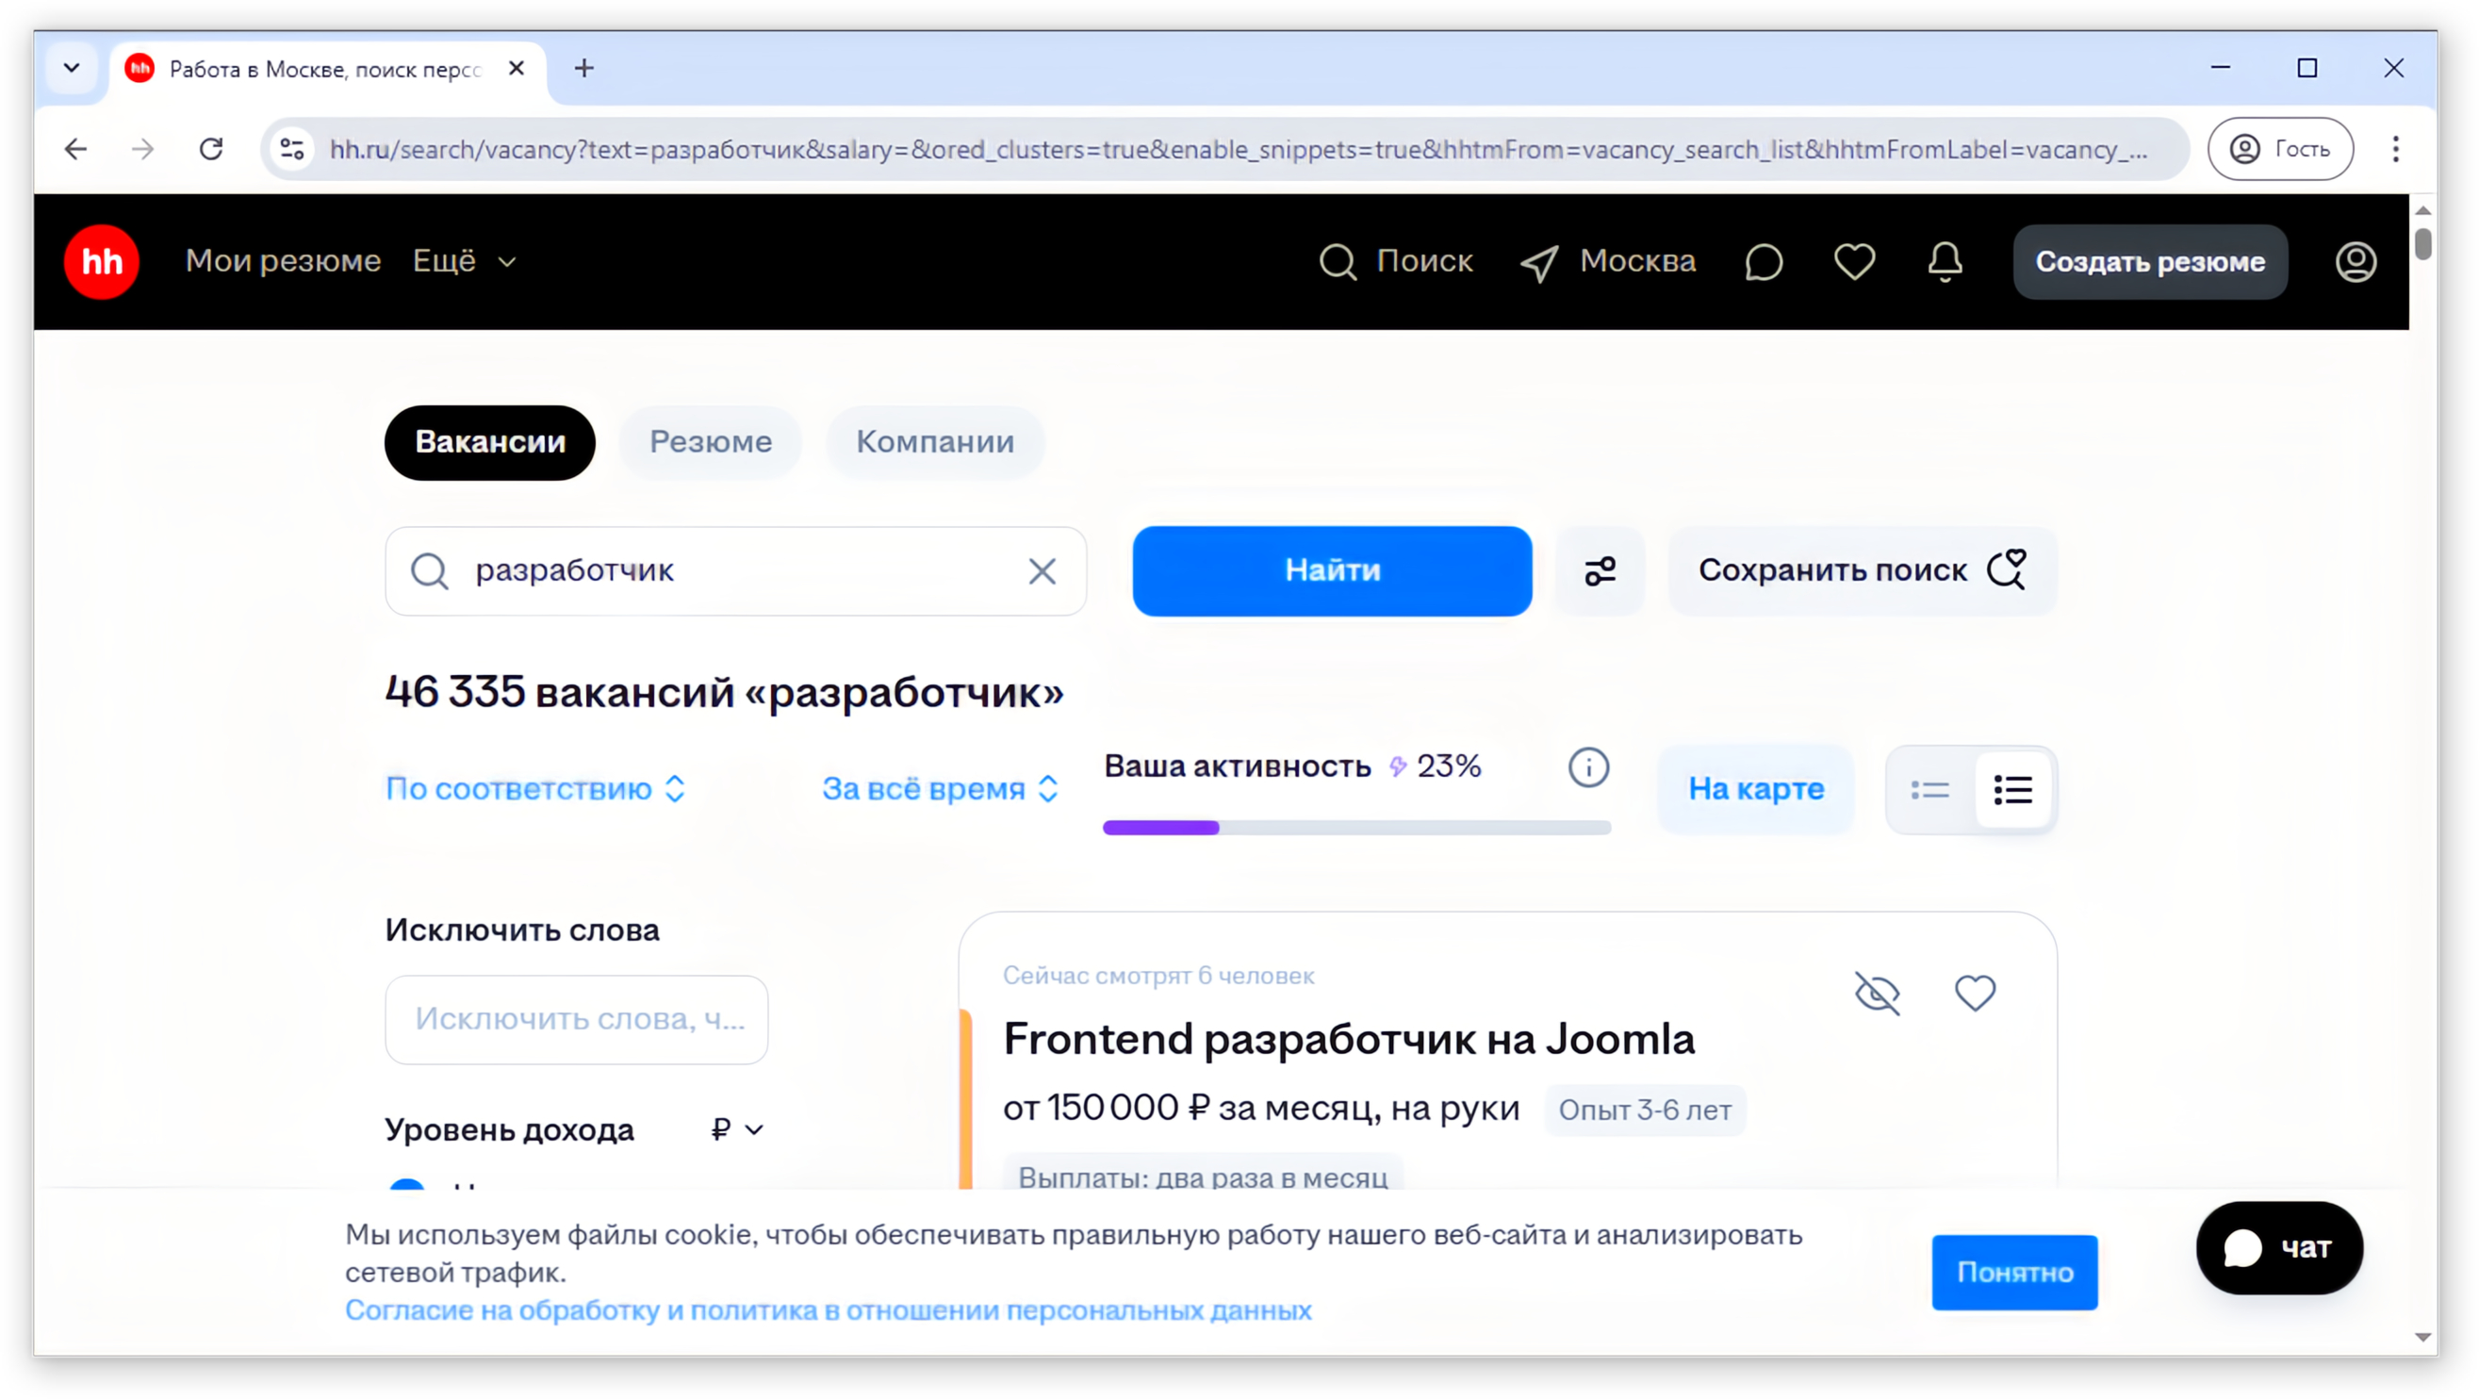
Task: Click the от 150 000 ₽ salary text
Action: (x=1260, y=1109)
